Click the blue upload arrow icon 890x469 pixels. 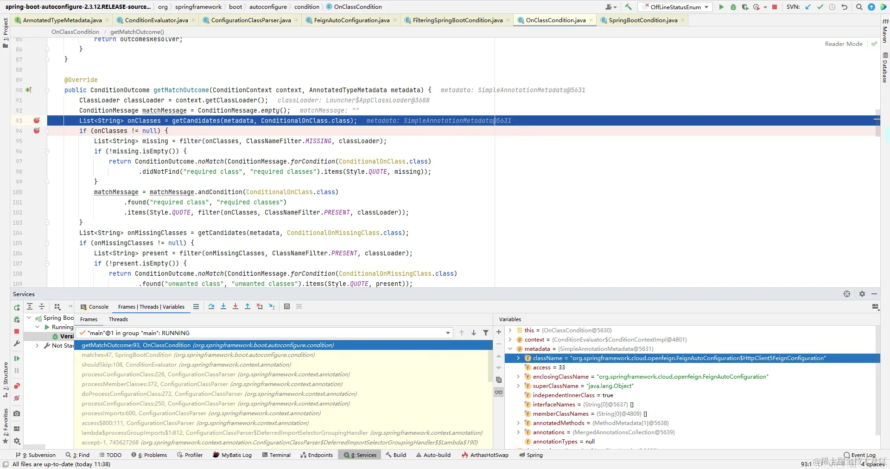(871, 7)
